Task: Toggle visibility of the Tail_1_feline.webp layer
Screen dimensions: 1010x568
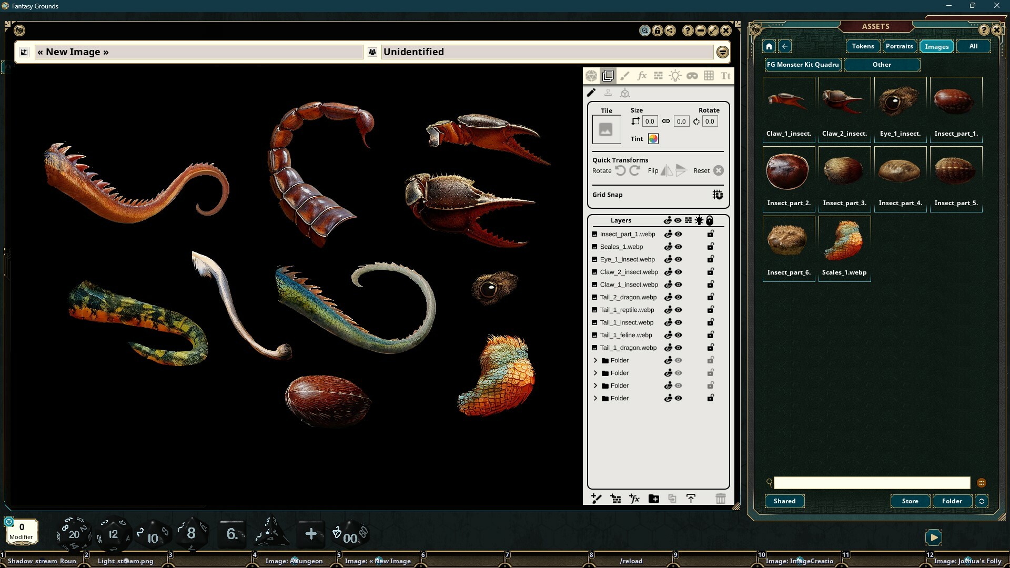Action: [678, 335]
